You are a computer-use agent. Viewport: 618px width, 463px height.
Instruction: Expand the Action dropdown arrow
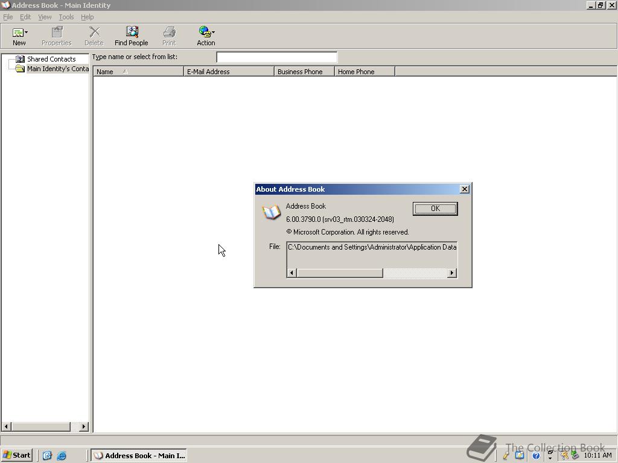pos(213,33)
